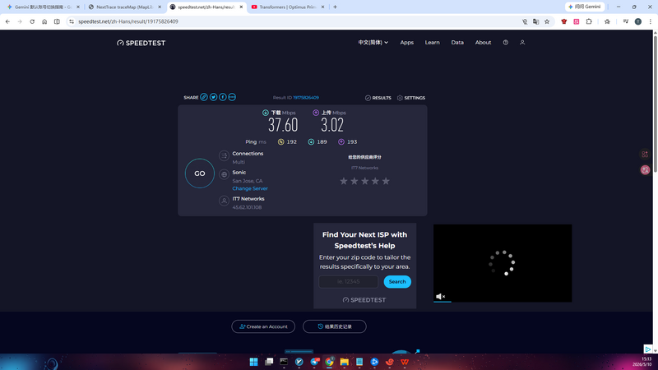Rate IT7 Networks four stars

(375, 181)
